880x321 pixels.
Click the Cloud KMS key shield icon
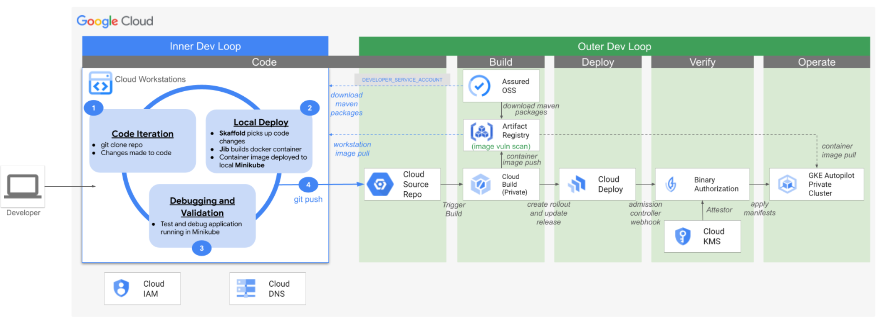coord(683,236)
